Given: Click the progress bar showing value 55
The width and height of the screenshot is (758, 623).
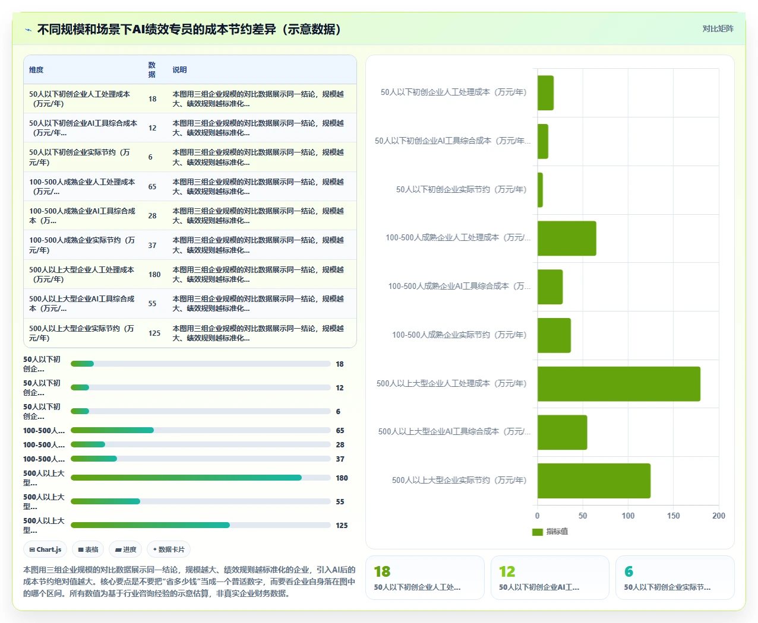Looking at the screenshot, I should (201, 501).
